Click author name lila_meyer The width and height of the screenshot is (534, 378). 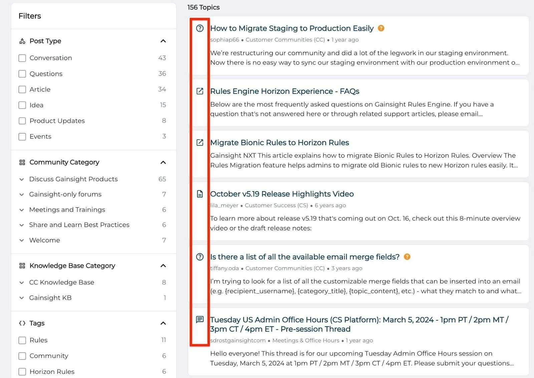224,205
